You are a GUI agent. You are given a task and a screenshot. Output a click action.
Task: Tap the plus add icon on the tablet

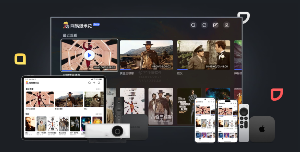pyautogui.click(x=94, y=83)
